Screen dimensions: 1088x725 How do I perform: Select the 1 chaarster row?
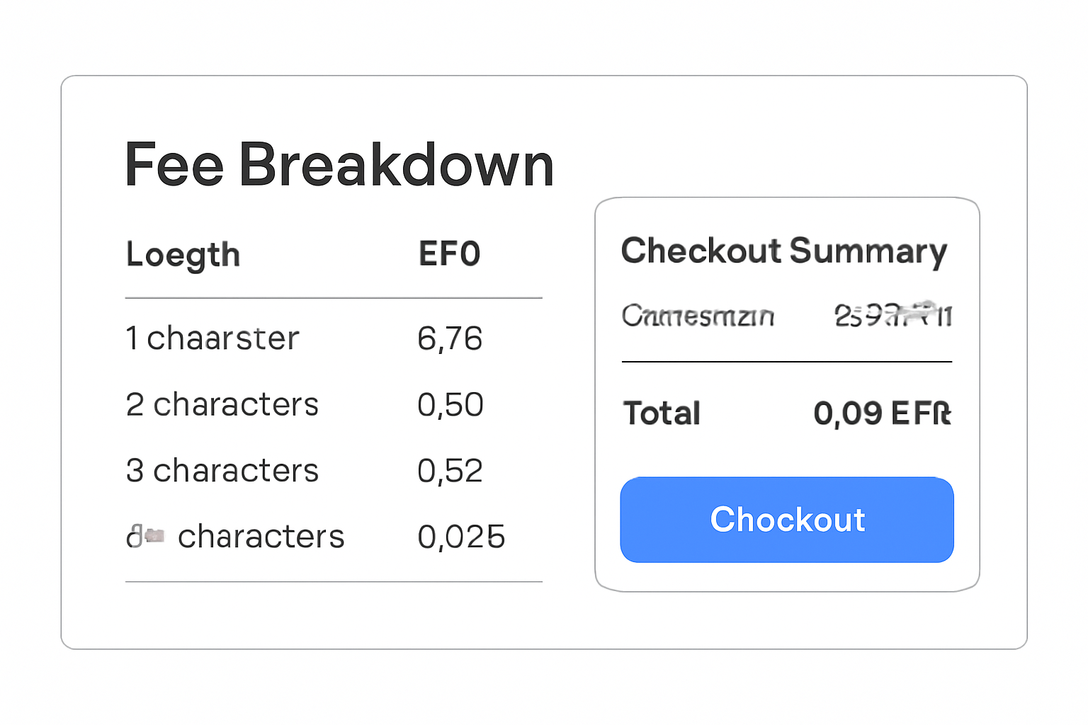[x=212, y=338]
